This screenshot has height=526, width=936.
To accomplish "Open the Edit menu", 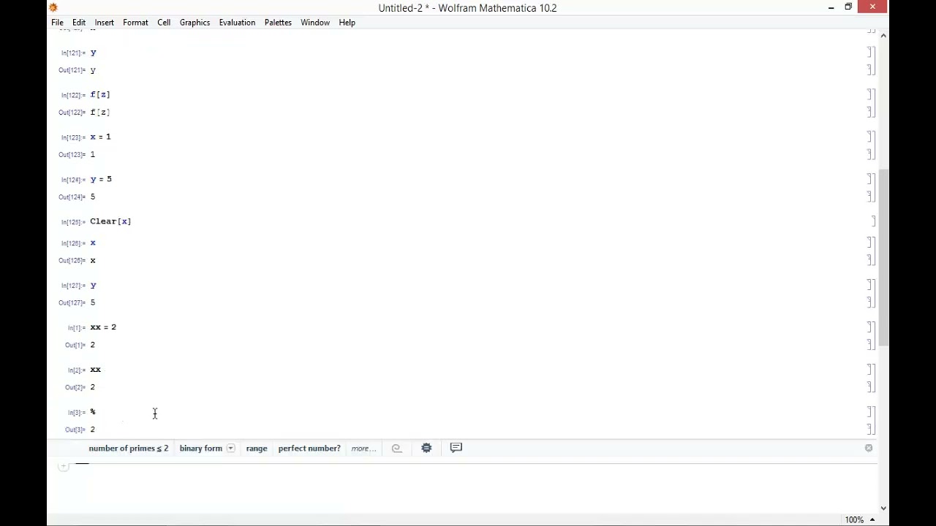I will (x=79, y=23).
